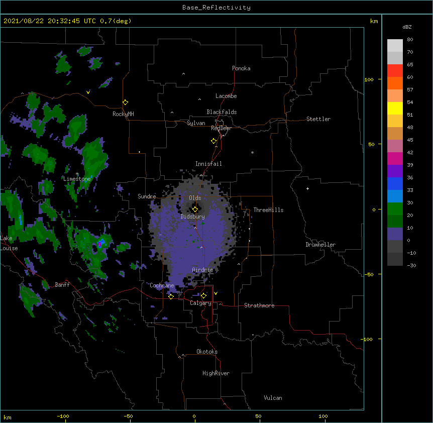Click the Lacombe city label
433x423 pixels.
click(x=226, y=96)
